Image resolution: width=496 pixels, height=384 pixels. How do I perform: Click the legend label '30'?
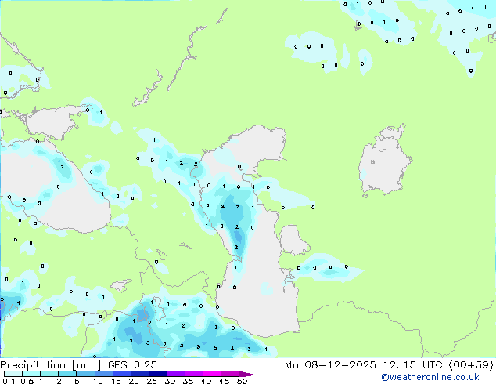click(x=170, y=381)
